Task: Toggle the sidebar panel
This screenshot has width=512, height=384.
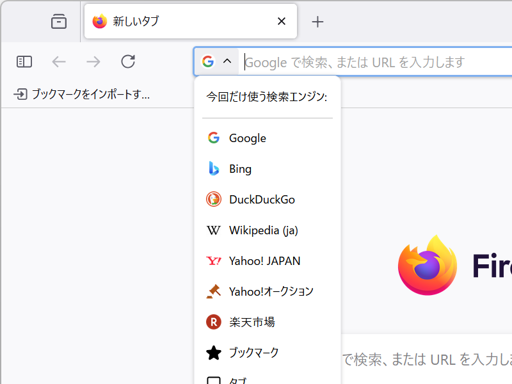Action: [x=24, y=61]
